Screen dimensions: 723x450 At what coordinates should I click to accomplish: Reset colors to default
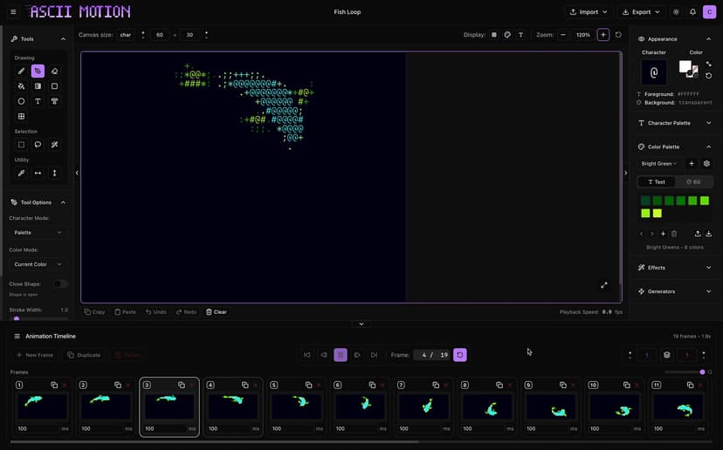pyautogui.click(x=709, y=76)
